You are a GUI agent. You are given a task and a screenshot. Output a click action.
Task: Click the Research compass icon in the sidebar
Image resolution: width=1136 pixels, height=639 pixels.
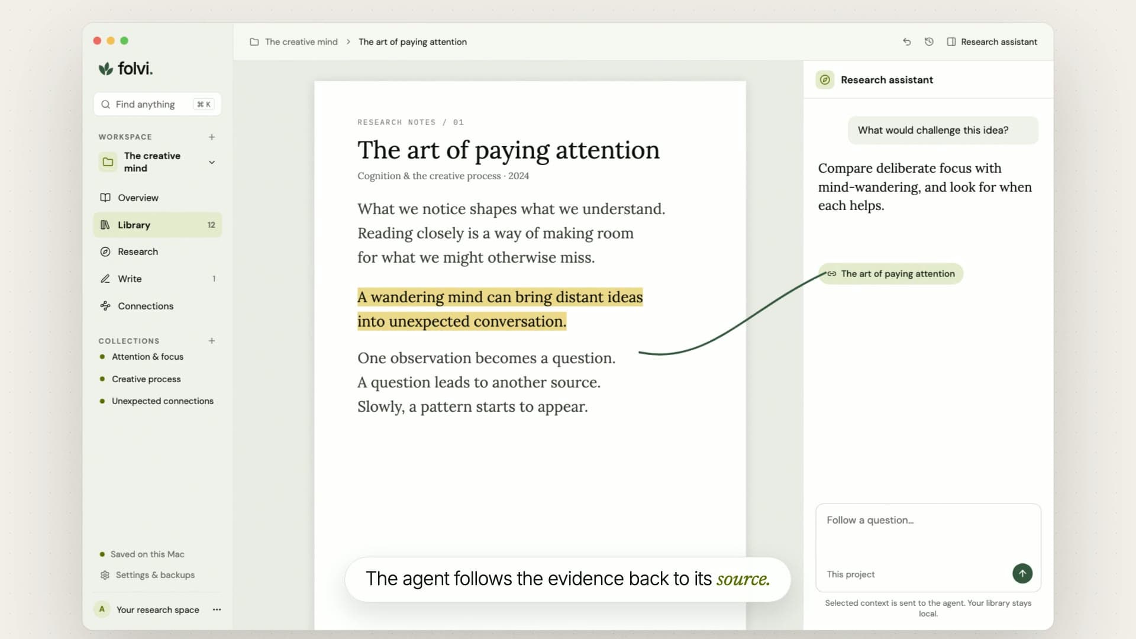click(x=105, y=251)
